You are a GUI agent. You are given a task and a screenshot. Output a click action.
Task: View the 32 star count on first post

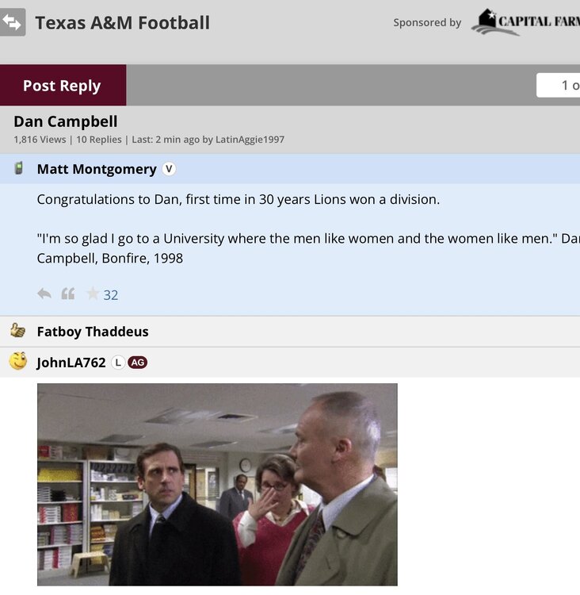click(x=111, y=295)
